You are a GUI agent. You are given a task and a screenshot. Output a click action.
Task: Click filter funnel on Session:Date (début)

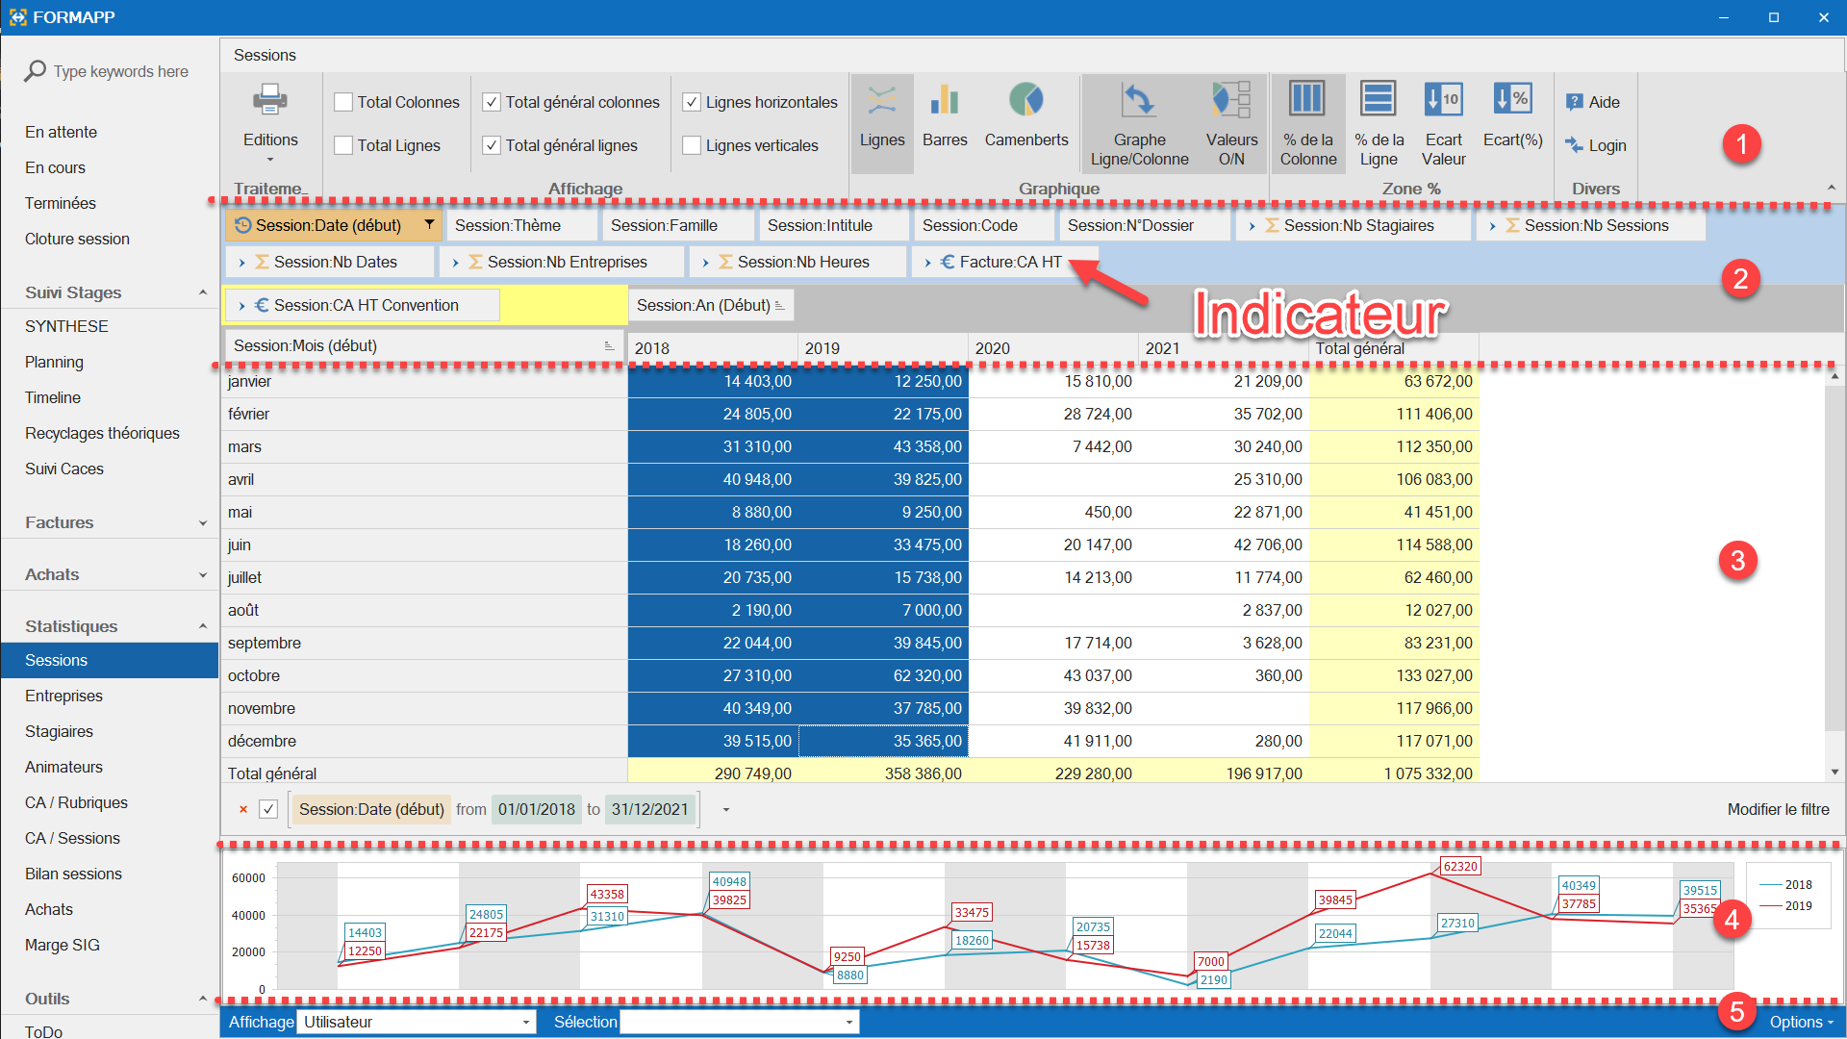(429, 224)
